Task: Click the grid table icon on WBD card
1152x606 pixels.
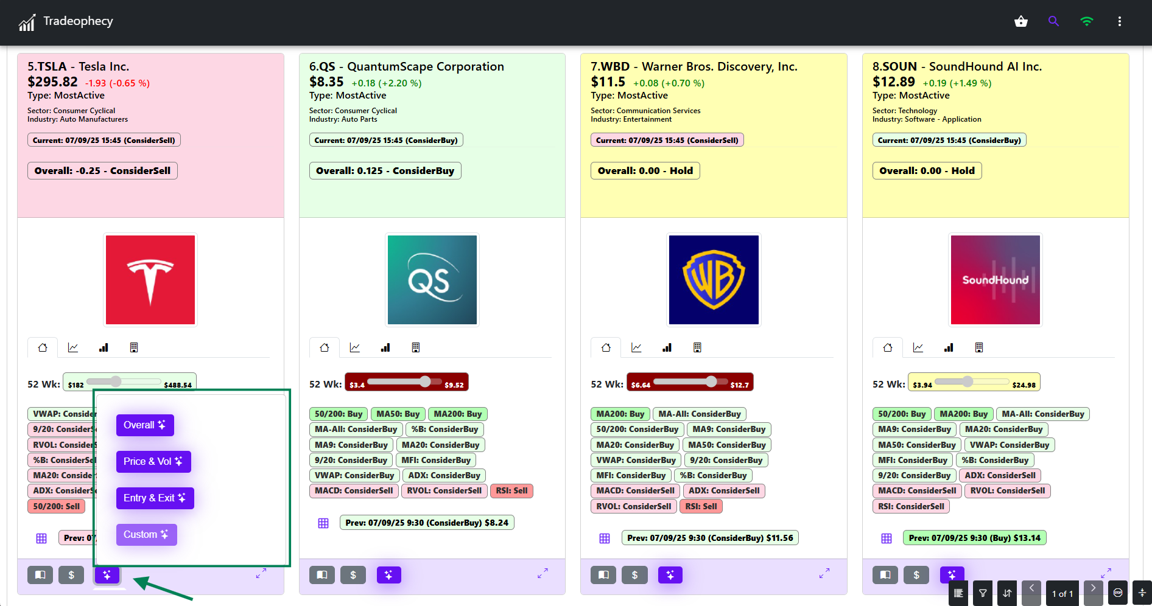Action: (605, 538)
